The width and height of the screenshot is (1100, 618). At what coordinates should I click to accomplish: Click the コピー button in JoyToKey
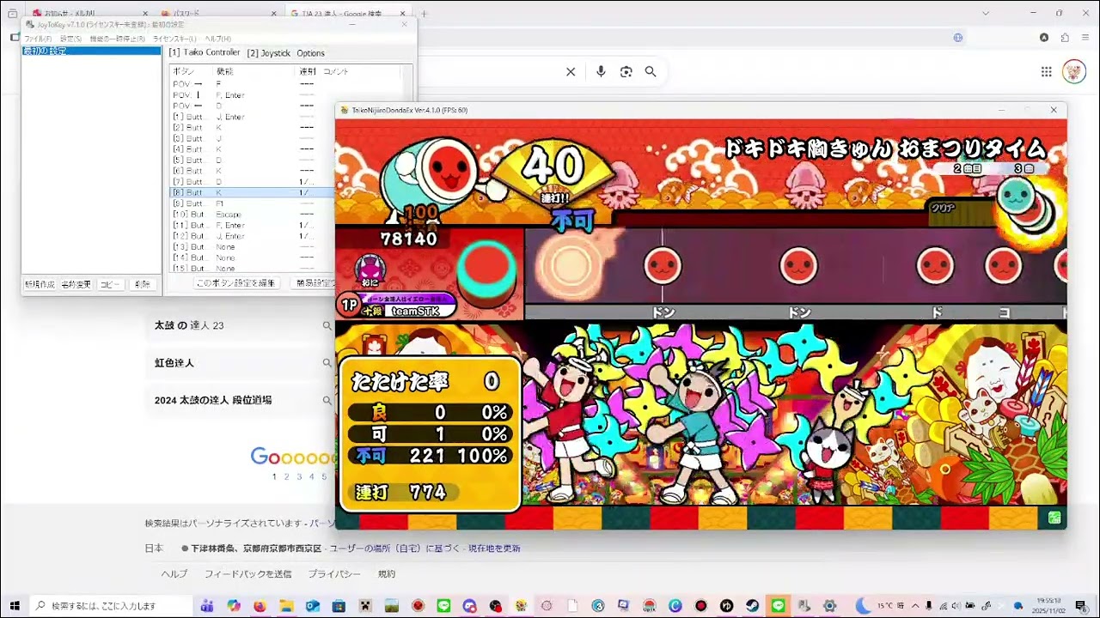tap(110, 284)
